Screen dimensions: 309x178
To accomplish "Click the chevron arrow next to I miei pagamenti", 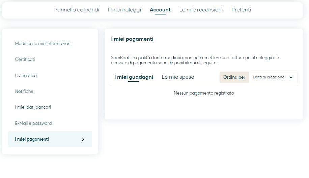I will point(83,139).
